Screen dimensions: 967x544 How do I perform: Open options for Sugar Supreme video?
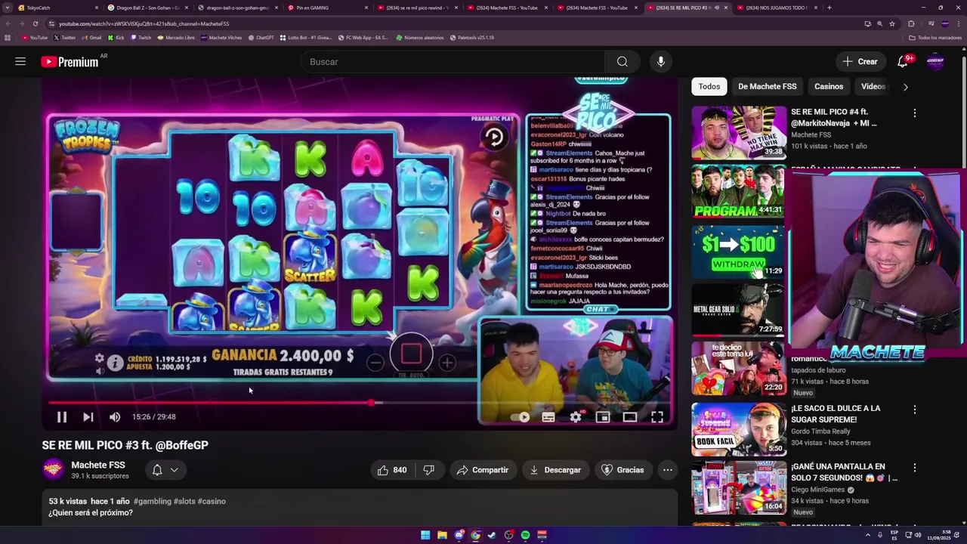tap(915, 410)
